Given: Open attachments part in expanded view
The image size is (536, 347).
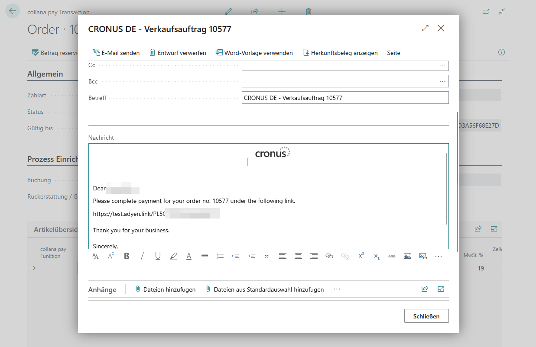Looking at the screenshot, I should (441, 289).
